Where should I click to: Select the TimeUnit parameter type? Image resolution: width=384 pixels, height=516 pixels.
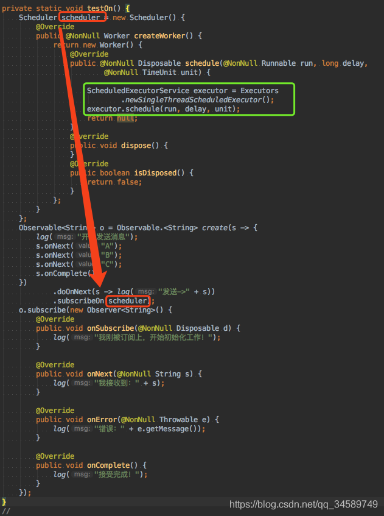click(x=159, y=72)
